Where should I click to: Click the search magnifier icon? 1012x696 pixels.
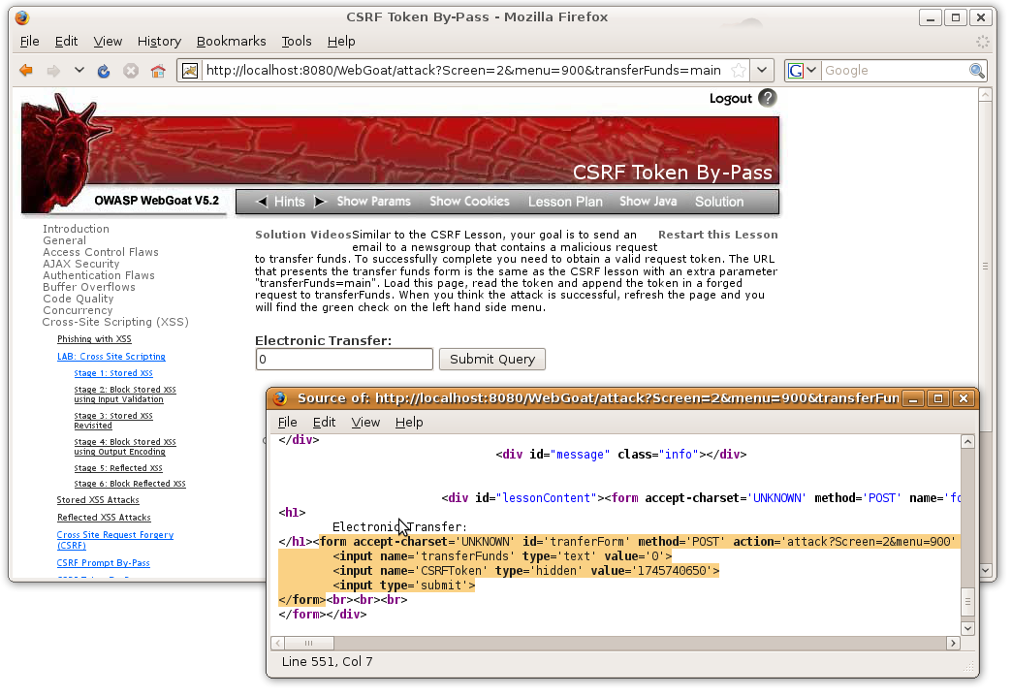(x=977, y=71)
